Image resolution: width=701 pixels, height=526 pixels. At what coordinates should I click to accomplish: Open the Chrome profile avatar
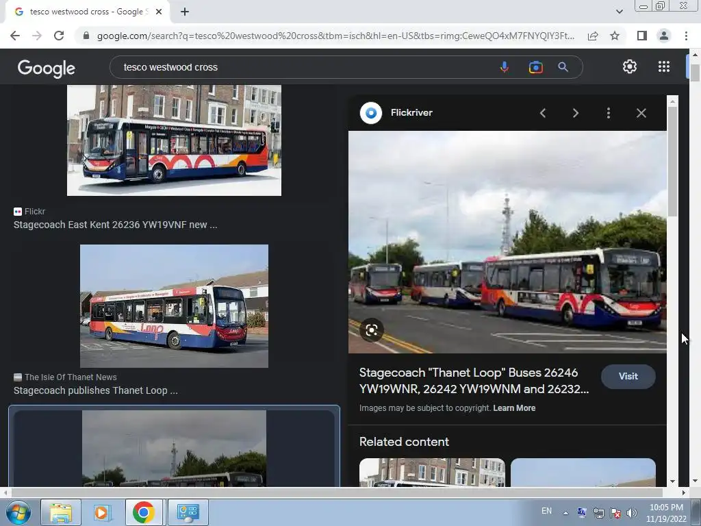pyautogui.click(x=664, y=36)
